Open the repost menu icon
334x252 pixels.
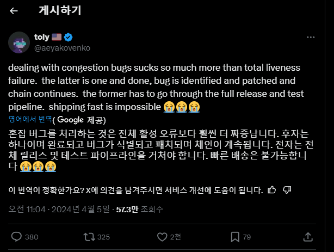coord(88,236)
